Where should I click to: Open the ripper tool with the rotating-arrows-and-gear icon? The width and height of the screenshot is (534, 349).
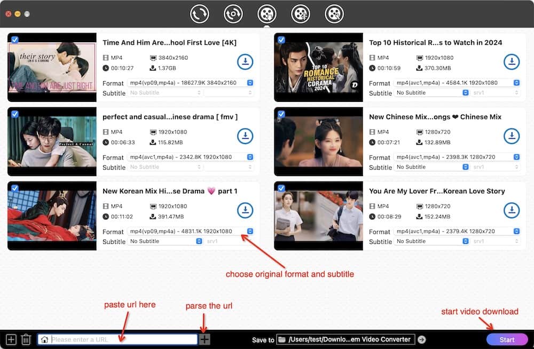[x=233, y=14]
